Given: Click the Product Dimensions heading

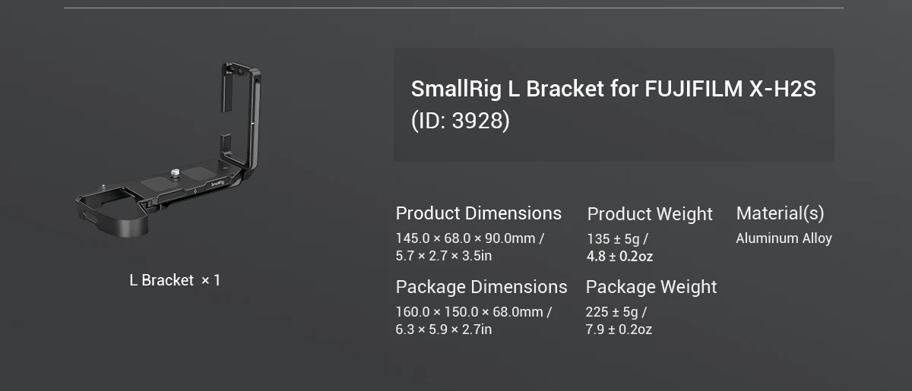Looking at the screenshot, I should coord(478,213).
